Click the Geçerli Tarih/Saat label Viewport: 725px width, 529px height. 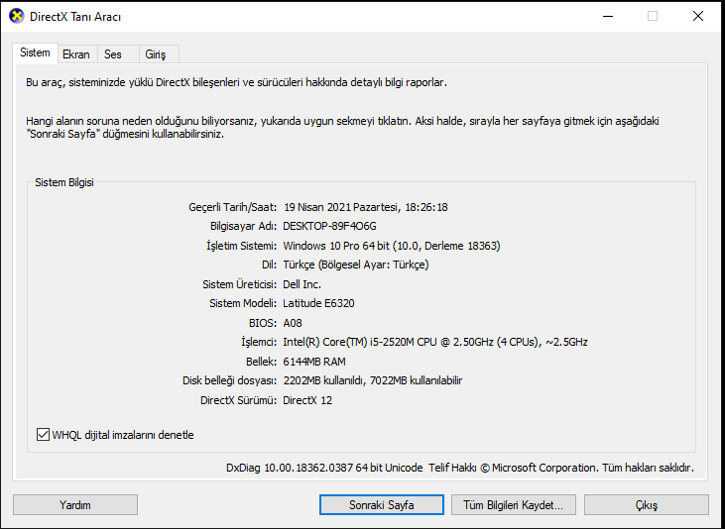(232, 207)
